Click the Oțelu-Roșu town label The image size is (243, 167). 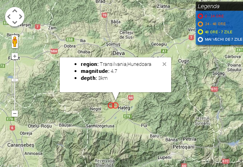pos(40,126)
